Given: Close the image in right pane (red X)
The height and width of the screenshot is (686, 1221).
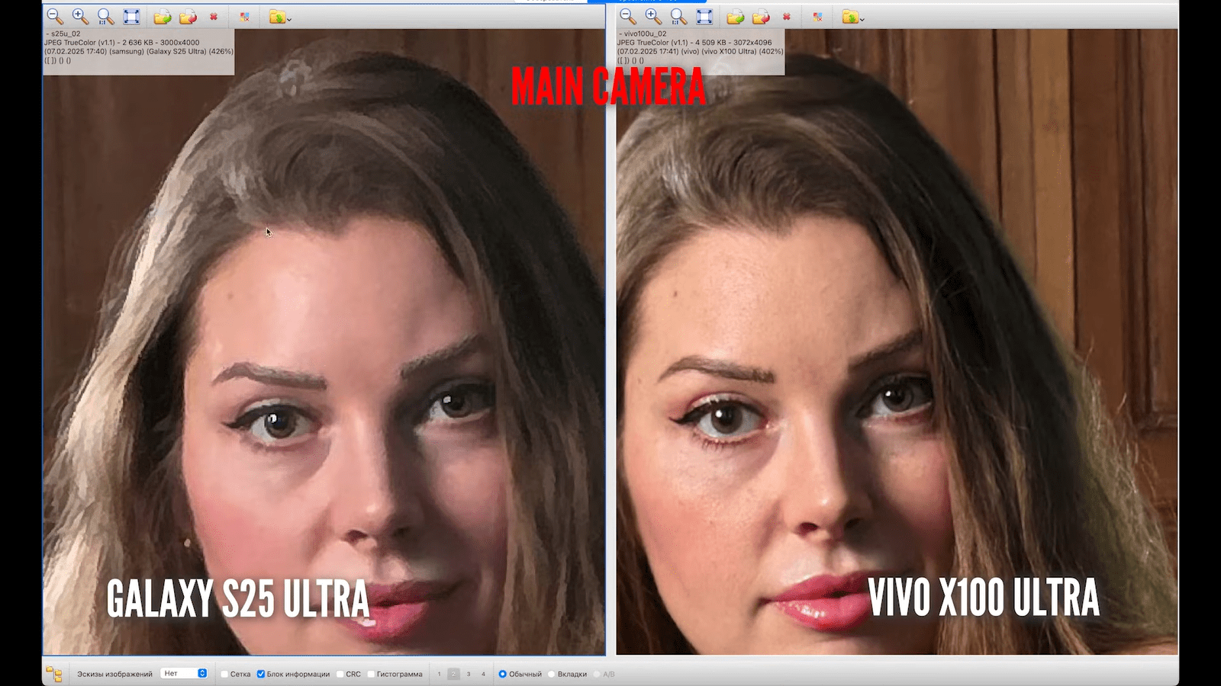Looking at the screenshot, I should pyautogui.click(x=787, y=16).
